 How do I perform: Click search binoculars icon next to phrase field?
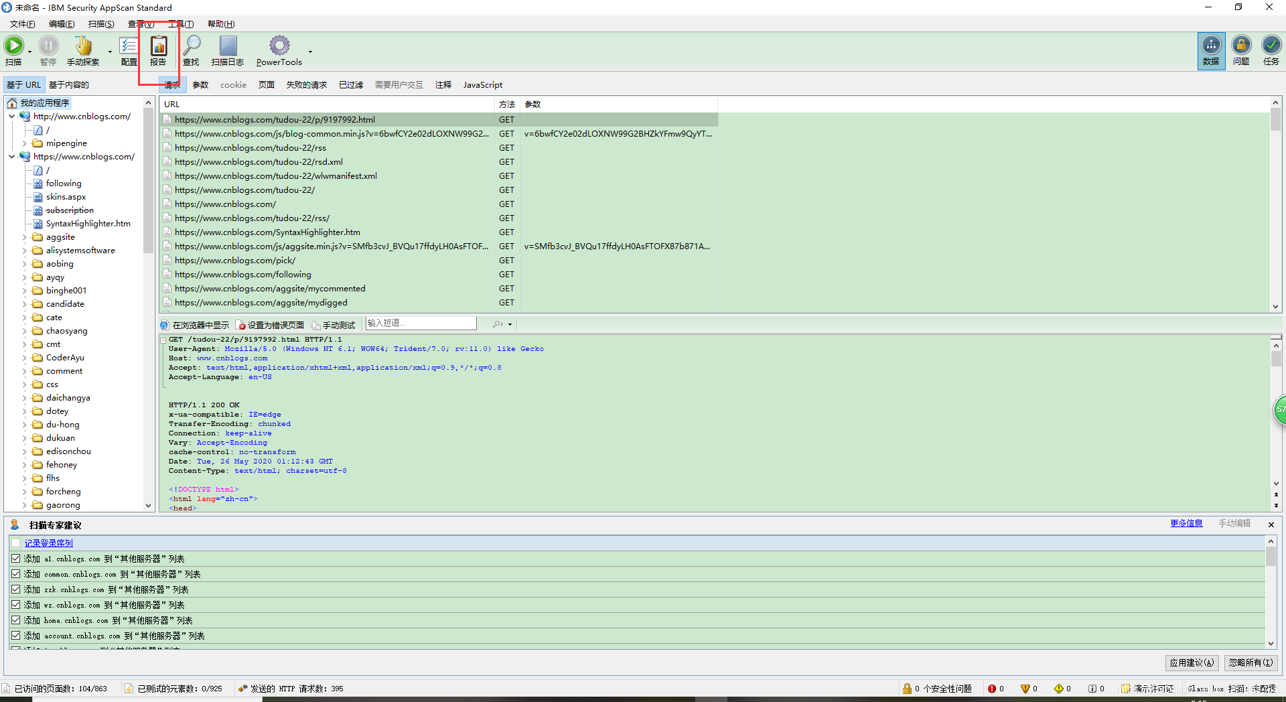tap(497, 324)
